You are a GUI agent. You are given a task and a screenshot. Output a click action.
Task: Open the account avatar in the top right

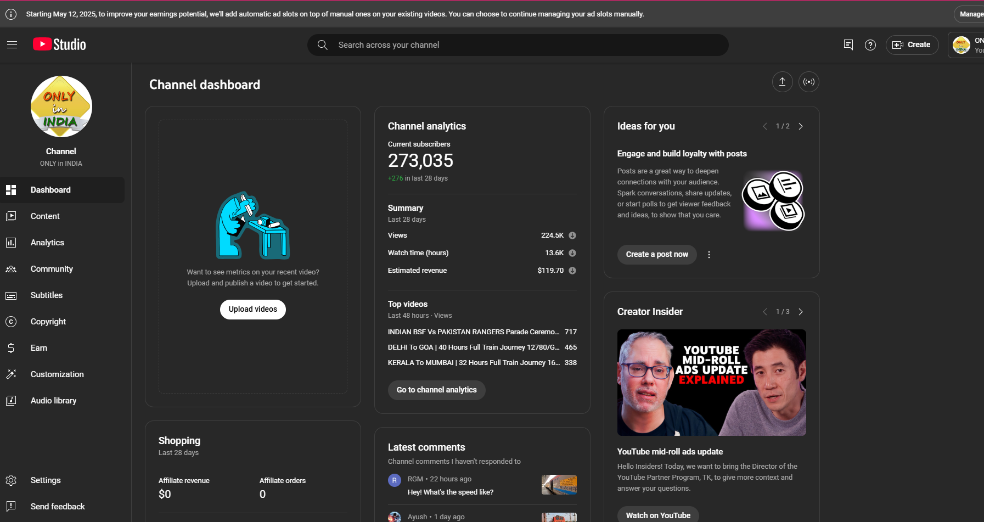point(961,45)
